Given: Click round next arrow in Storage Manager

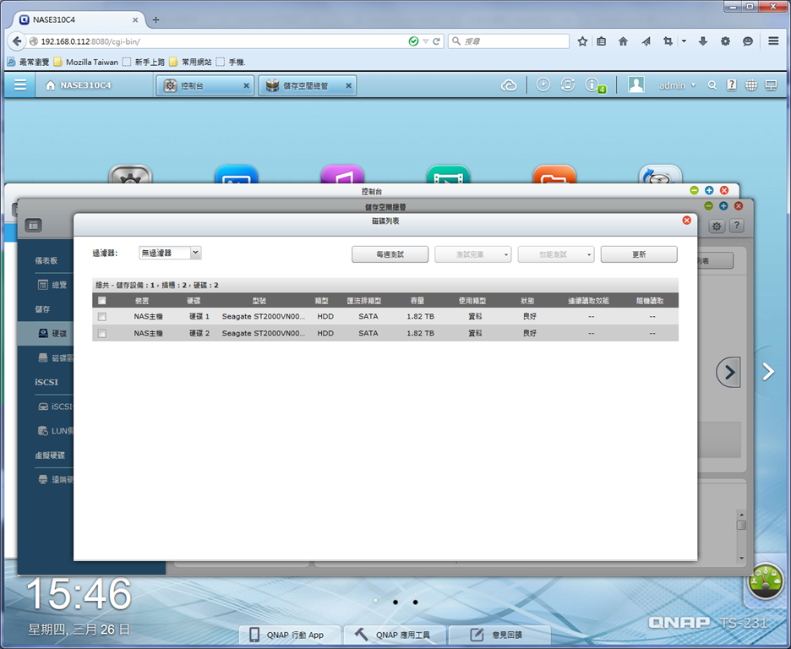Looking at the screenshot, I should click(x=728, y=372).
